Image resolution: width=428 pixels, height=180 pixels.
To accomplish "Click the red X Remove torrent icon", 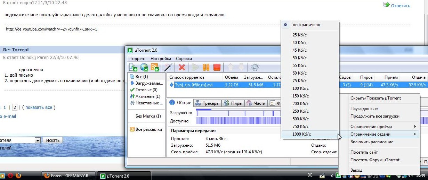I will tap(181, 67).
